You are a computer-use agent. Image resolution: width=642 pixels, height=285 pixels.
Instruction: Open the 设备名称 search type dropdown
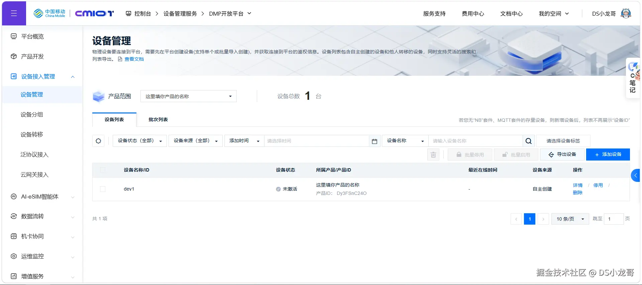coord(405,141)
